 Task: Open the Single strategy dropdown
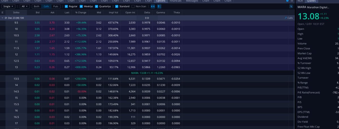tap(8, 6)
